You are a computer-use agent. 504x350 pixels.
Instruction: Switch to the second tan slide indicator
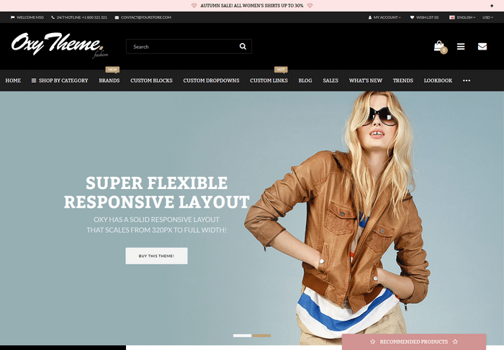pyautogui.click(x=261, y=336)
